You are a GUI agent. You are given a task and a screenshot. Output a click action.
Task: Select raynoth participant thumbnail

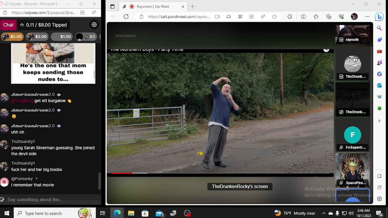(x=353, y=34)
